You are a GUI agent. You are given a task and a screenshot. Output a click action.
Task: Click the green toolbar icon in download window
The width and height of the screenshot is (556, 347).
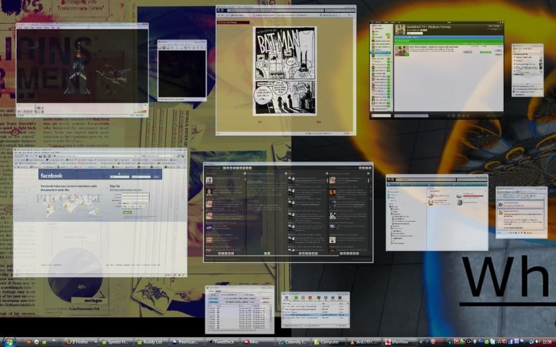click(x=296, y=298)
